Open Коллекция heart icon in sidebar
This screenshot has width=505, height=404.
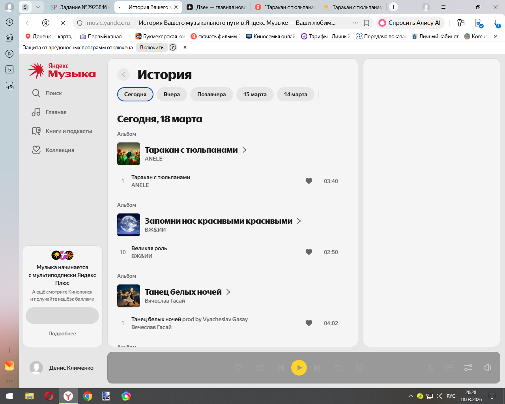pyautogui.click(x=36, y=150)
